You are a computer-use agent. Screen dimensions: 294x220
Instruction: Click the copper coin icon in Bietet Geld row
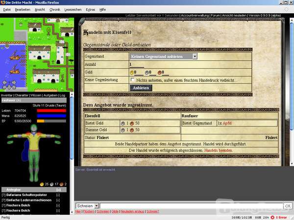(132, 123)
